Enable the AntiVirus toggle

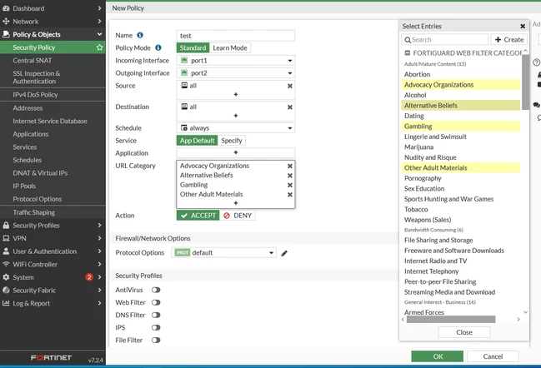[x=156, y=290]
